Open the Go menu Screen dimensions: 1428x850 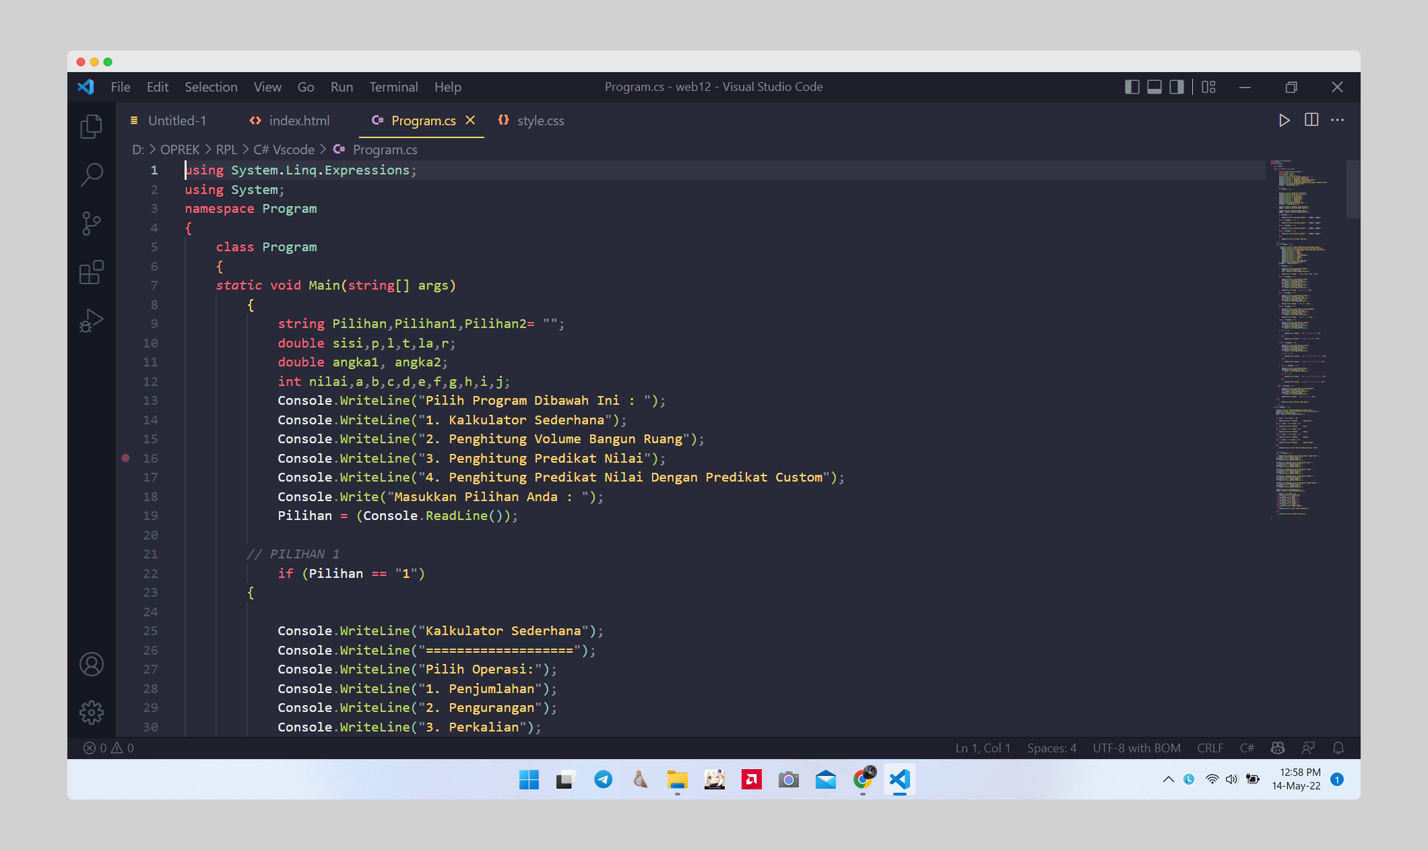(x=306, y=87)
